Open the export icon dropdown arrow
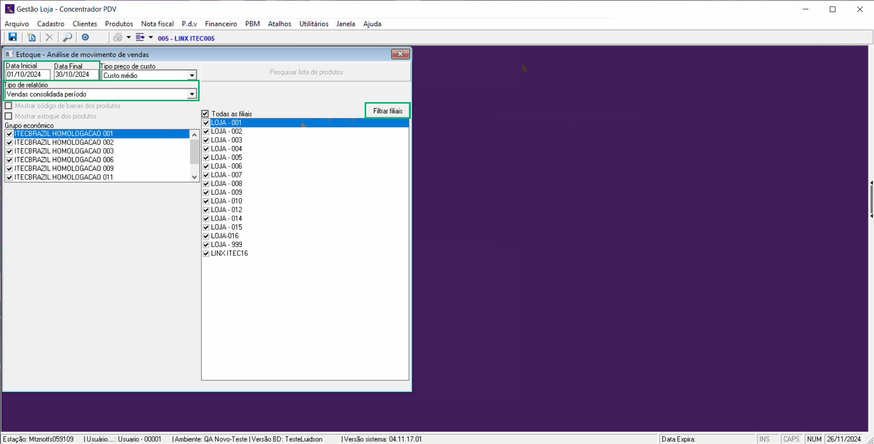 (x=151, y=37)
